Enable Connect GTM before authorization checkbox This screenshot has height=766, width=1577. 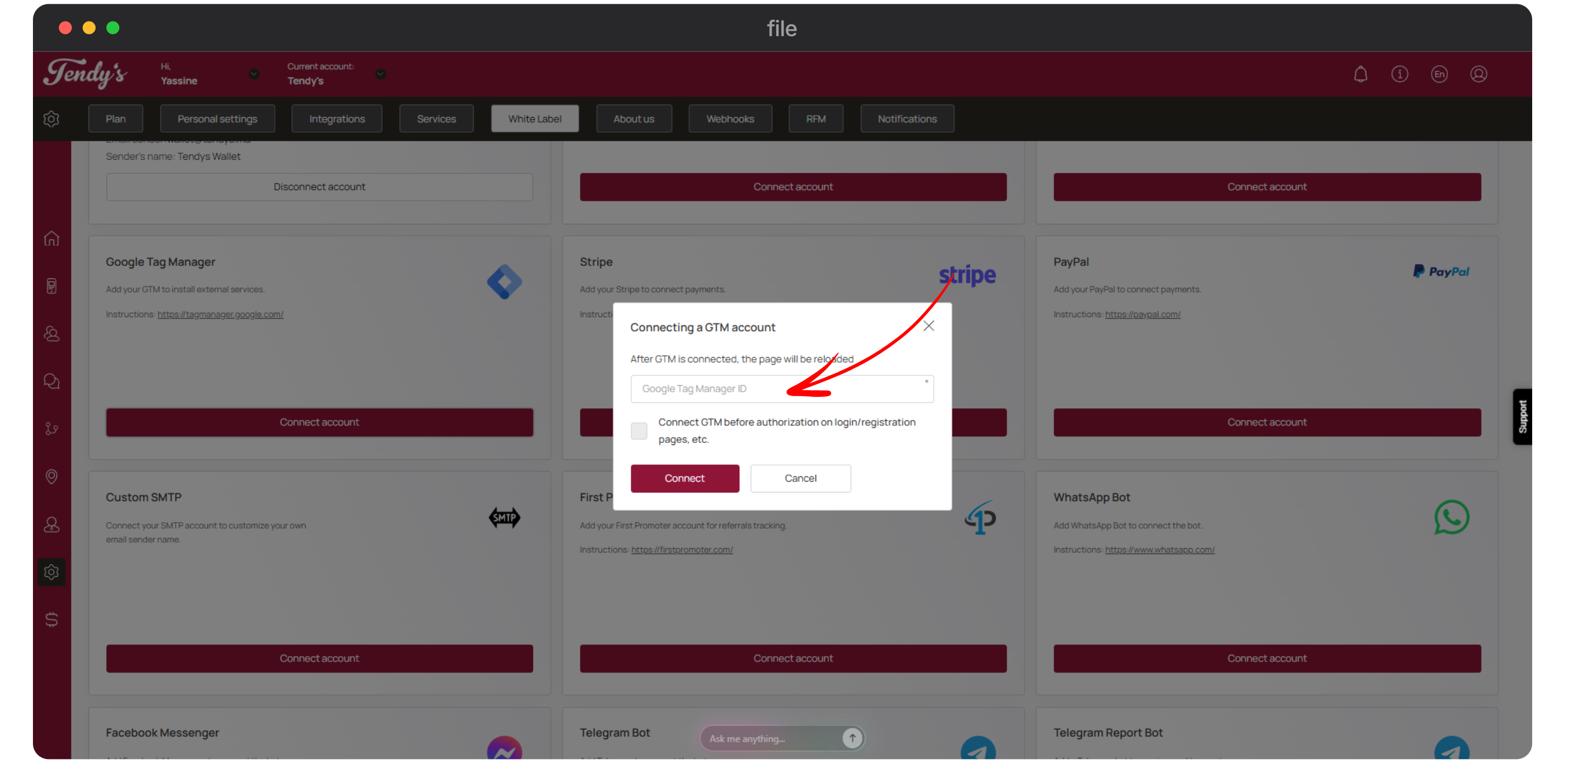click(638, 430)
